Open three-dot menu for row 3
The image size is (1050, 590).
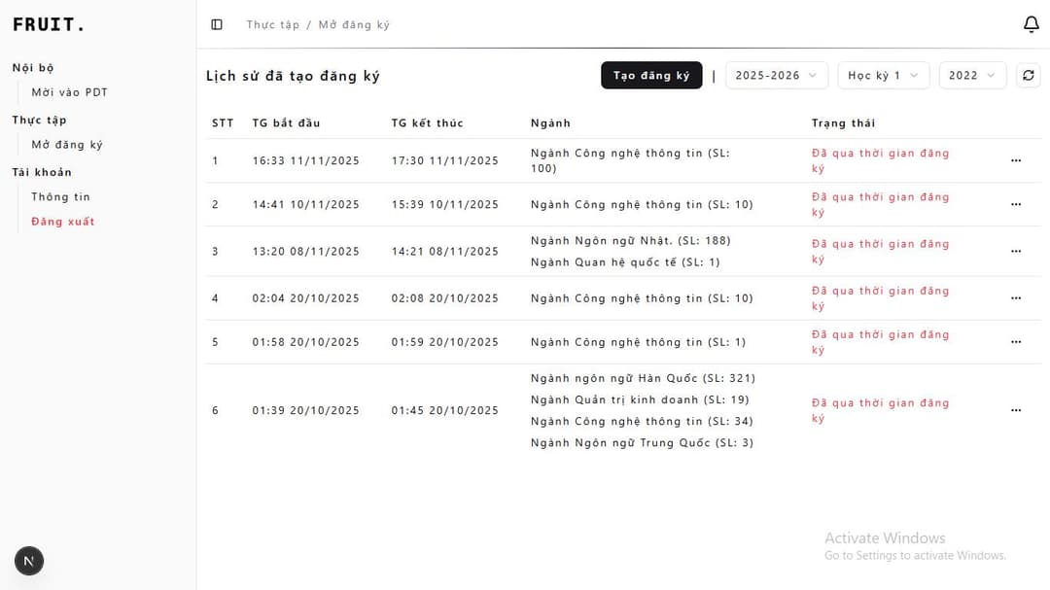pos(1016,252)
